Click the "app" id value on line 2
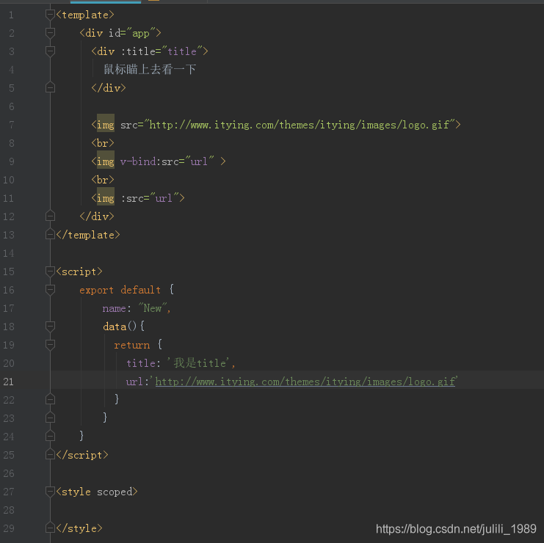Viewport: 544px width, 543px height. (140, 33)
